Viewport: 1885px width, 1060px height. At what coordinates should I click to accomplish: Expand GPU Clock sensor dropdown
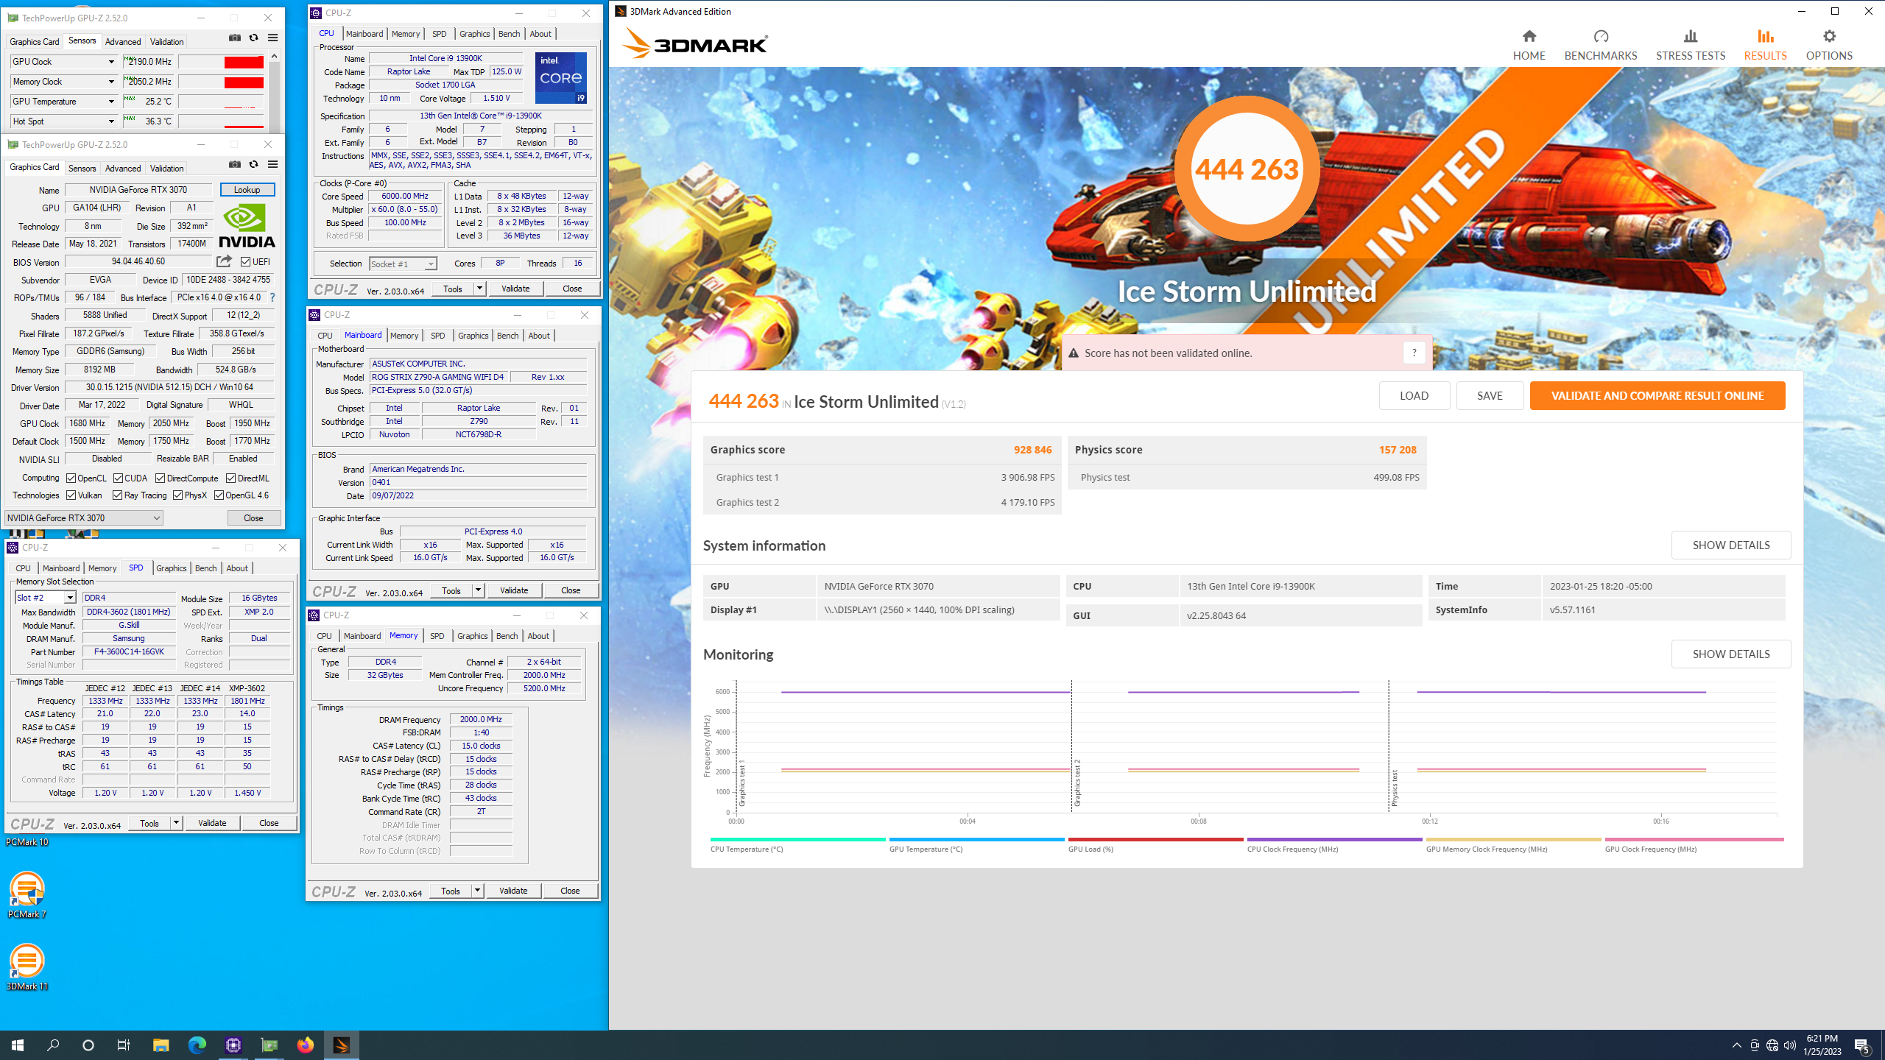tap(111, 62)
